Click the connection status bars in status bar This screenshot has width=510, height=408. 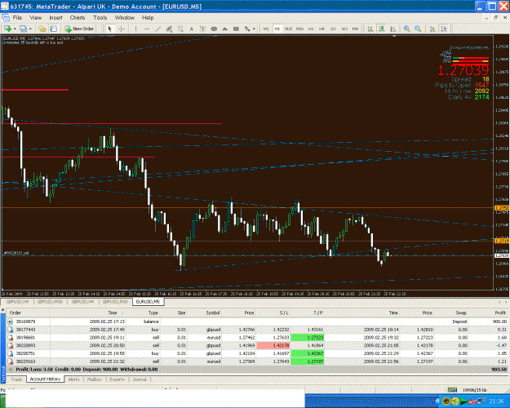click(x=452, y=389)
